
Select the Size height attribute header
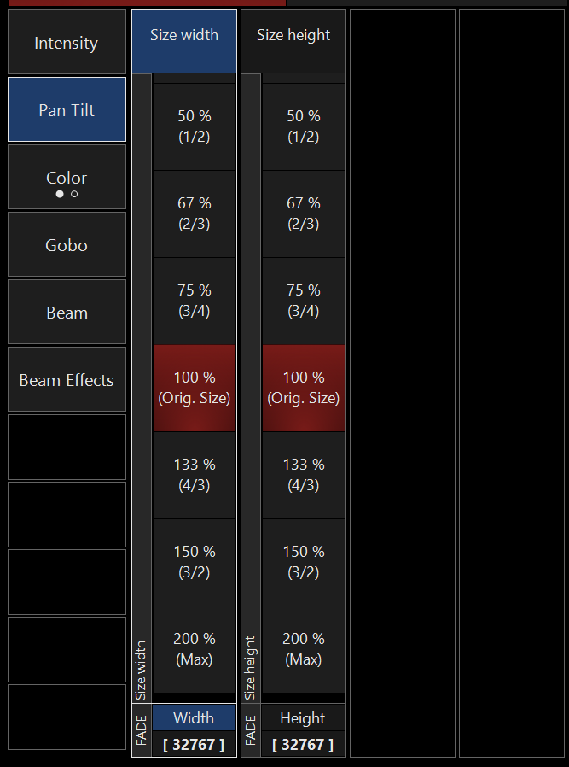(x=293, y=42)
